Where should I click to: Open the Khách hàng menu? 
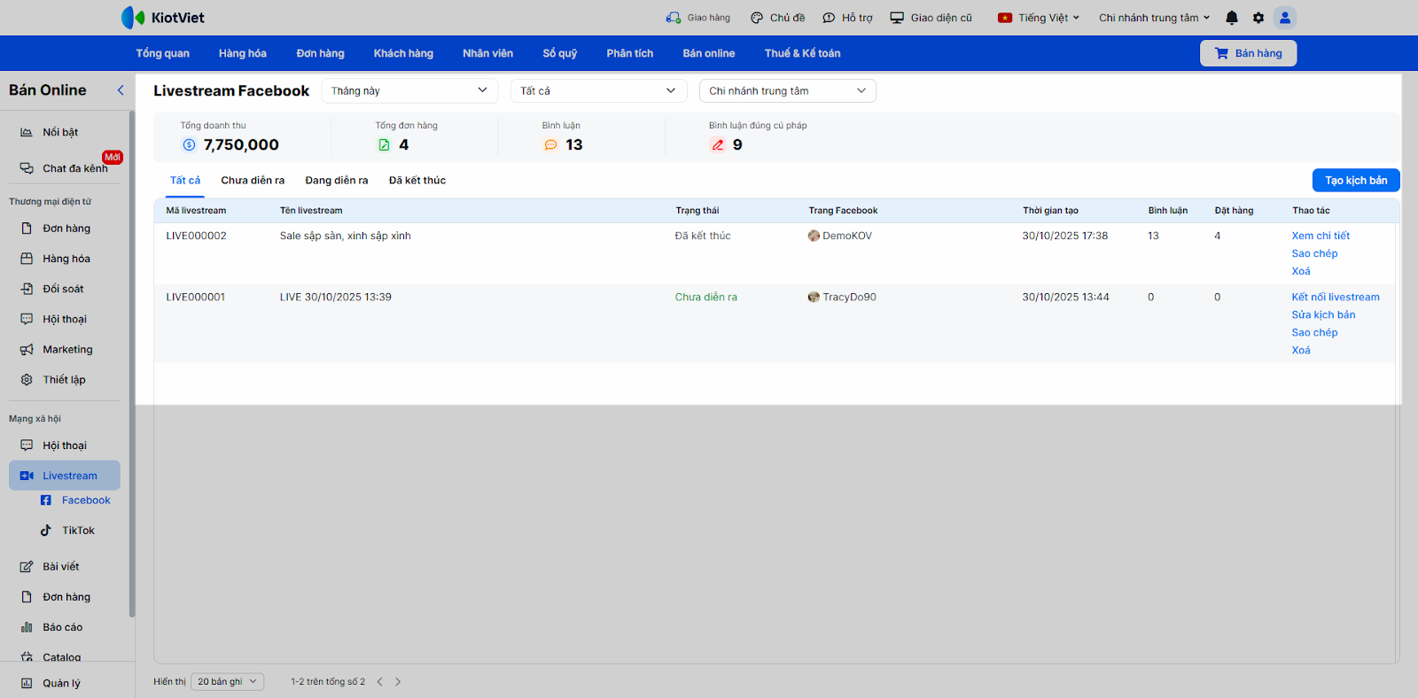coord(403,53)
